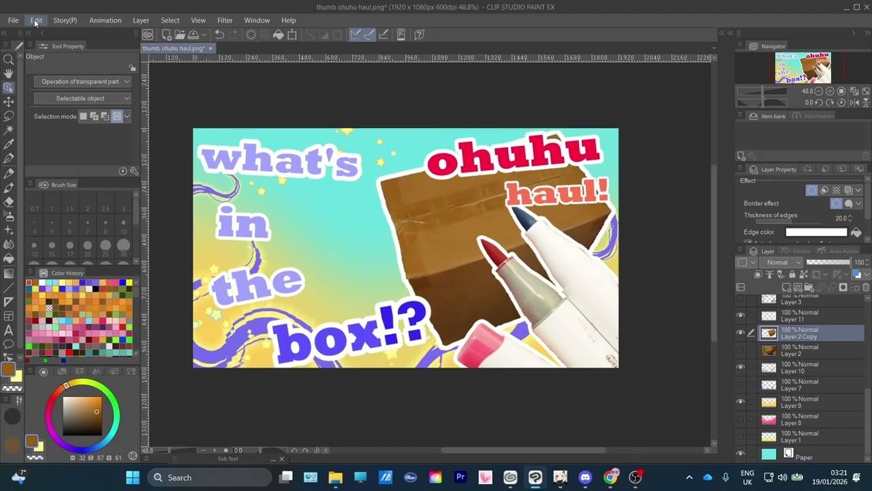Toggle visibility of Layer 2 Copy
The height and width of the screenshot is (491, 872).
click(741, 333)
